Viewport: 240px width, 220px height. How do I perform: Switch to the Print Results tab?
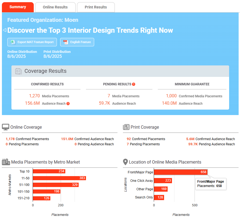96,7
